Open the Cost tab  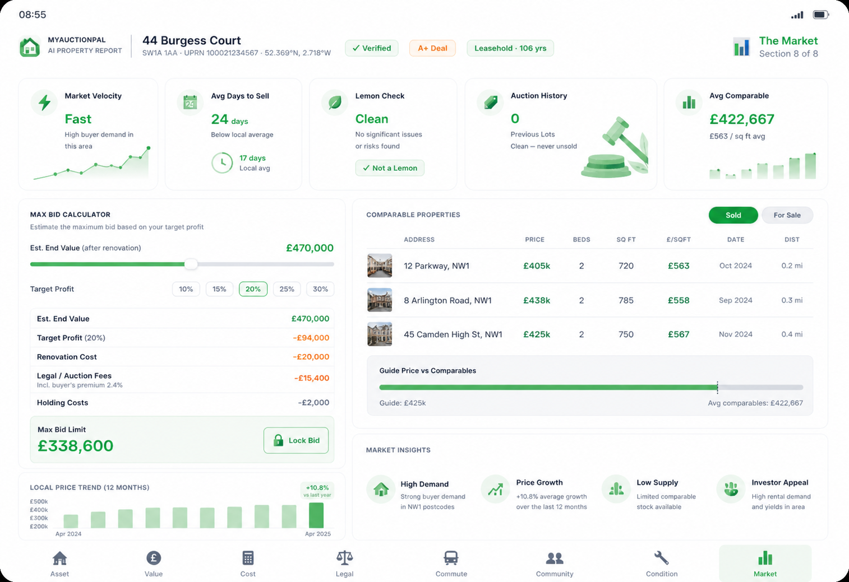pos(248,564)
